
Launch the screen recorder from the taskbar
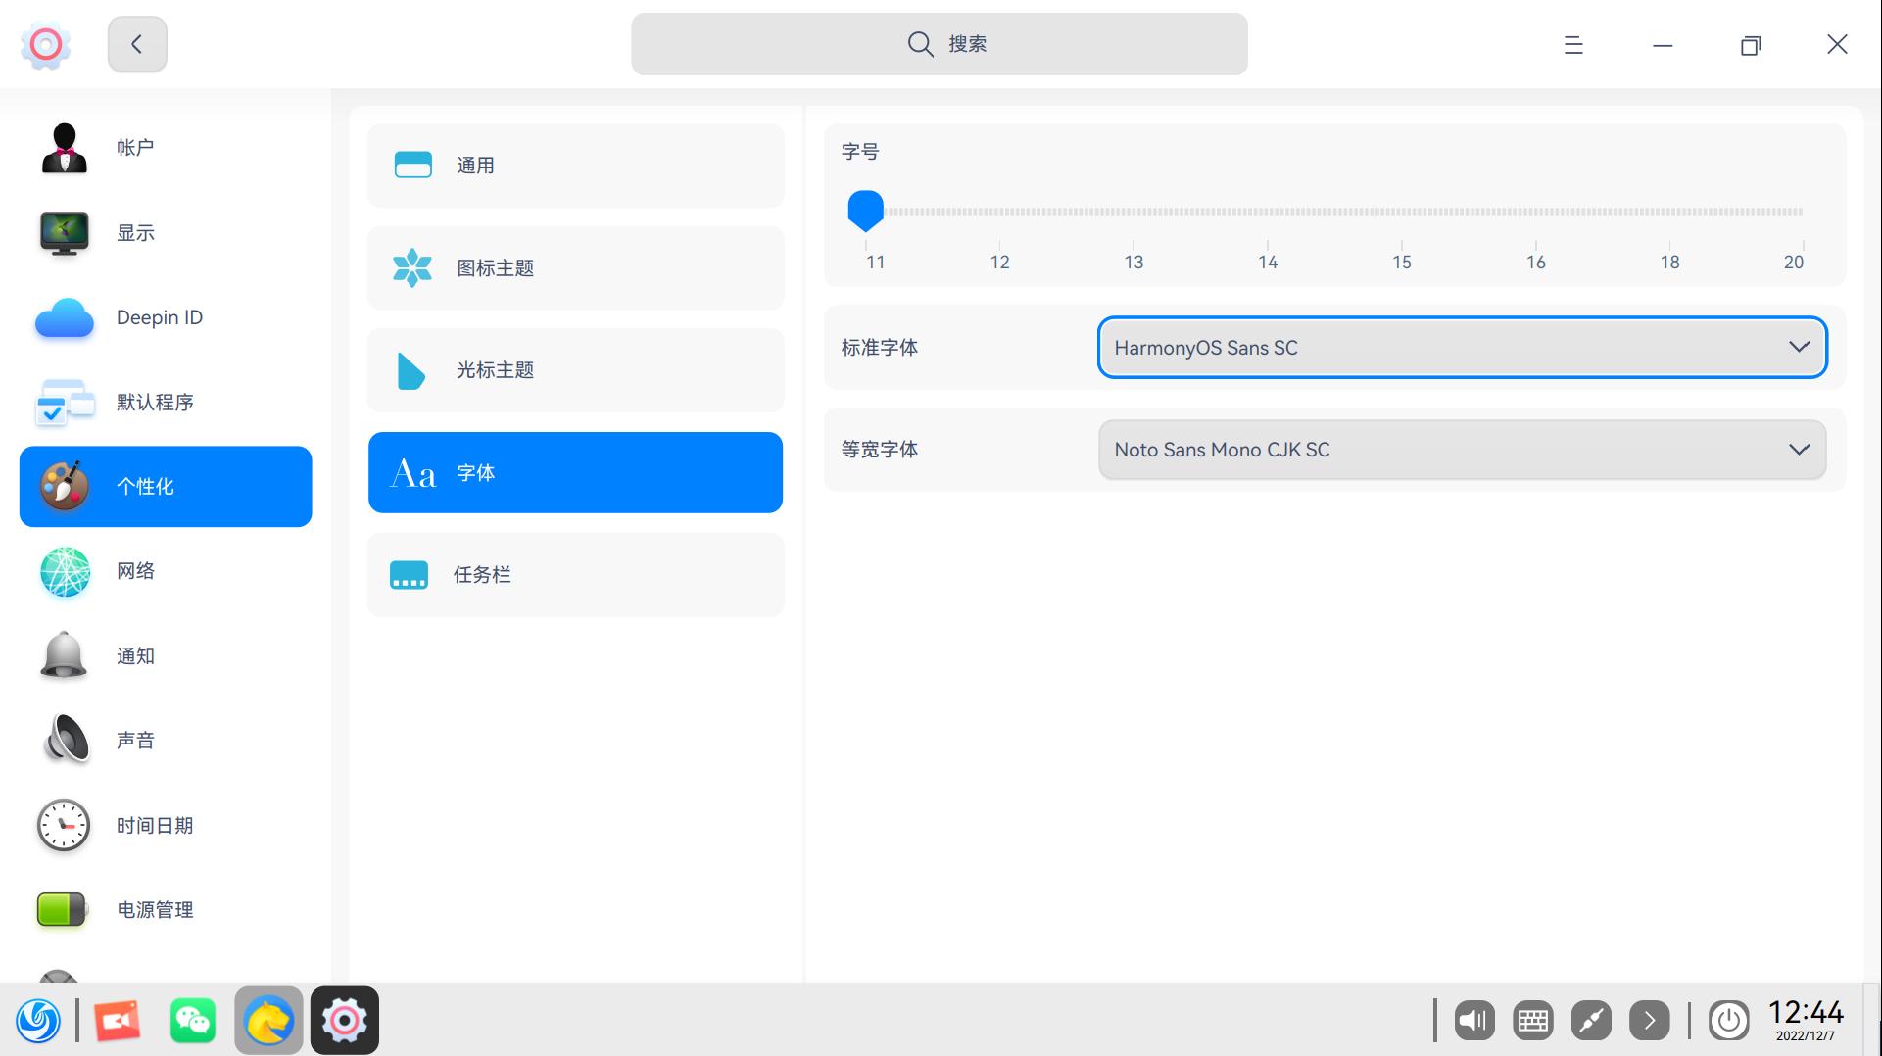point(117,1020)
